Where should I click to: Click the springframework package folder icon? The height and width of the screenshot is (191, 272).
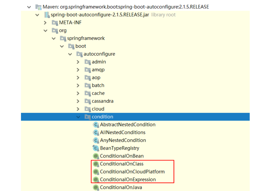pyautogui.click(x=63, y=38)
